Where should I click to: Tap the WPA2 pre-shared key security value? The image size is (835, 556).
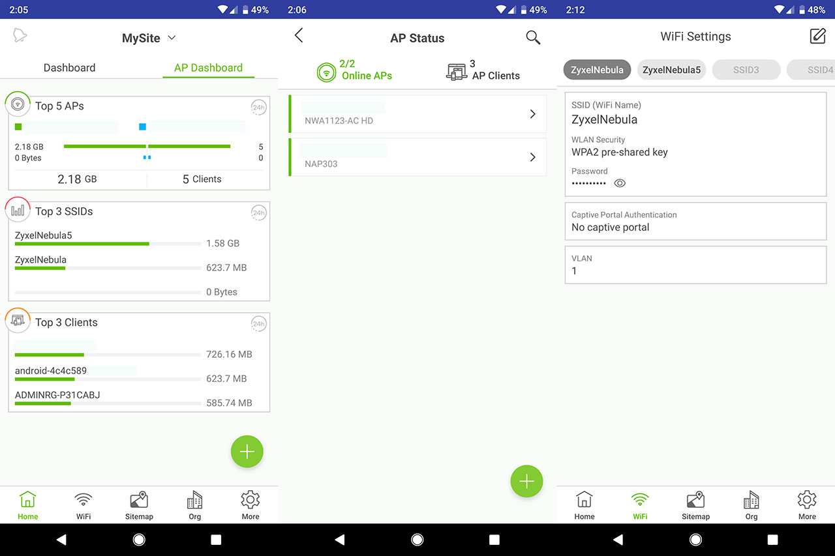[619, 153]
